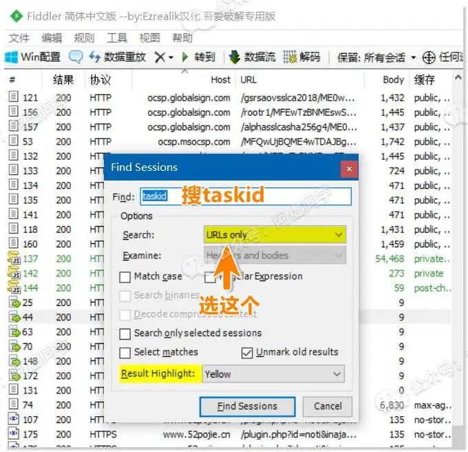Click the Windows logo WinConfig icon
468x452 pixels.
point(11,56)
